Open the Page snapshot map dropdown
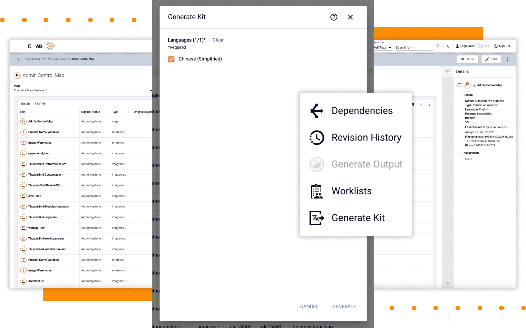The image size is (526, 328). pyautogui.click(x=83, y=90)
